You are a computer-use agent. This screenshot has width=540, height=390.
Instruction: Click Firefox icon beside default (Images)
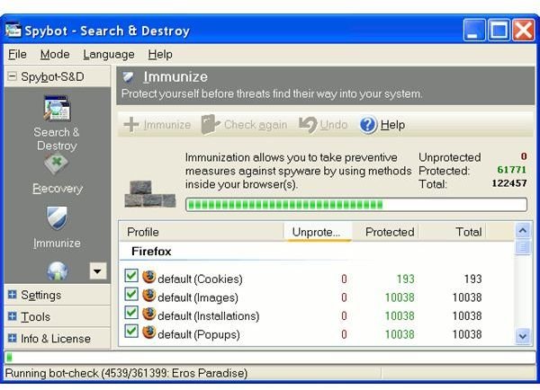click(x=148, y=296)
